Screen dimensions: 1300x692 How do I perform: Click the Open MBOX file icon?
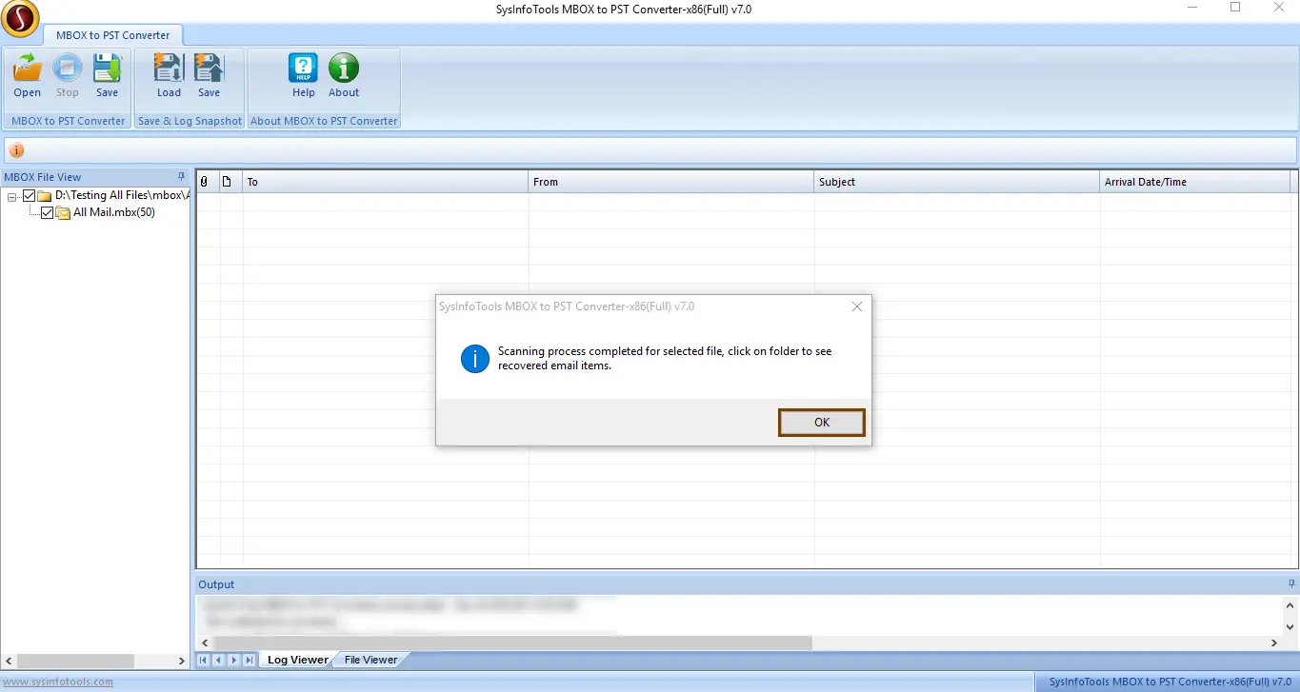pos(28,69)
